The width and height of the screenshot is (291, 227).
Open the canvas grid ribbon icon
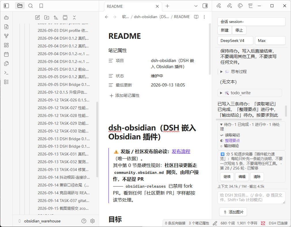(6, 45)
